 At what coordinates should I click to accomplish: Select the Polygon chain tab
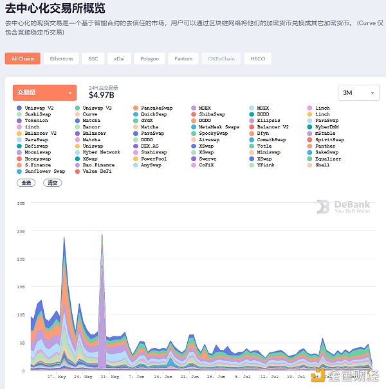(149, 58)
